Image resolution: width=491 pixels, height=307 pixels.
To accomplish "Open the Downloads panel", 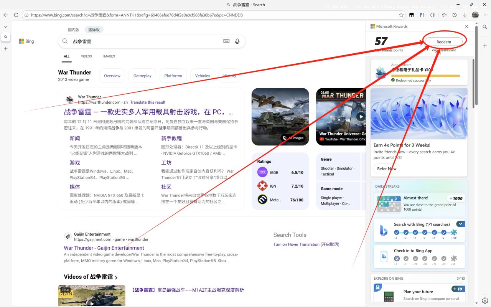I will tap(465, 15).
